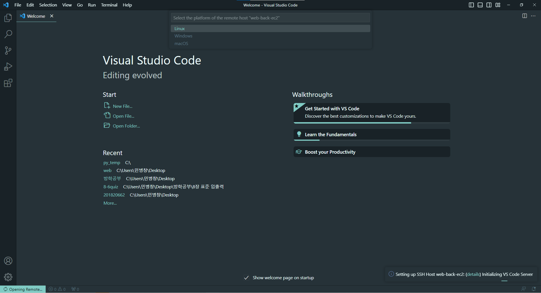Viewport: 541px width, 293px height.
Task: Open Boost your Productivity walkthrough
Action: [372, 152]
